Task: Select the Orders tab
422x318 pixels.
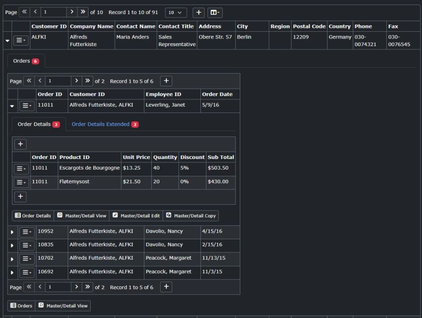Action: tap(26, 61)
